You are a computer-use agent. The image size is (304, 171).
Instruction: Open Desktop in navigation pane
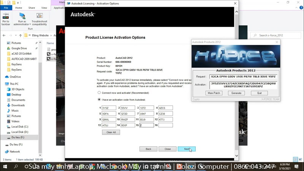[x=16, y=95]
